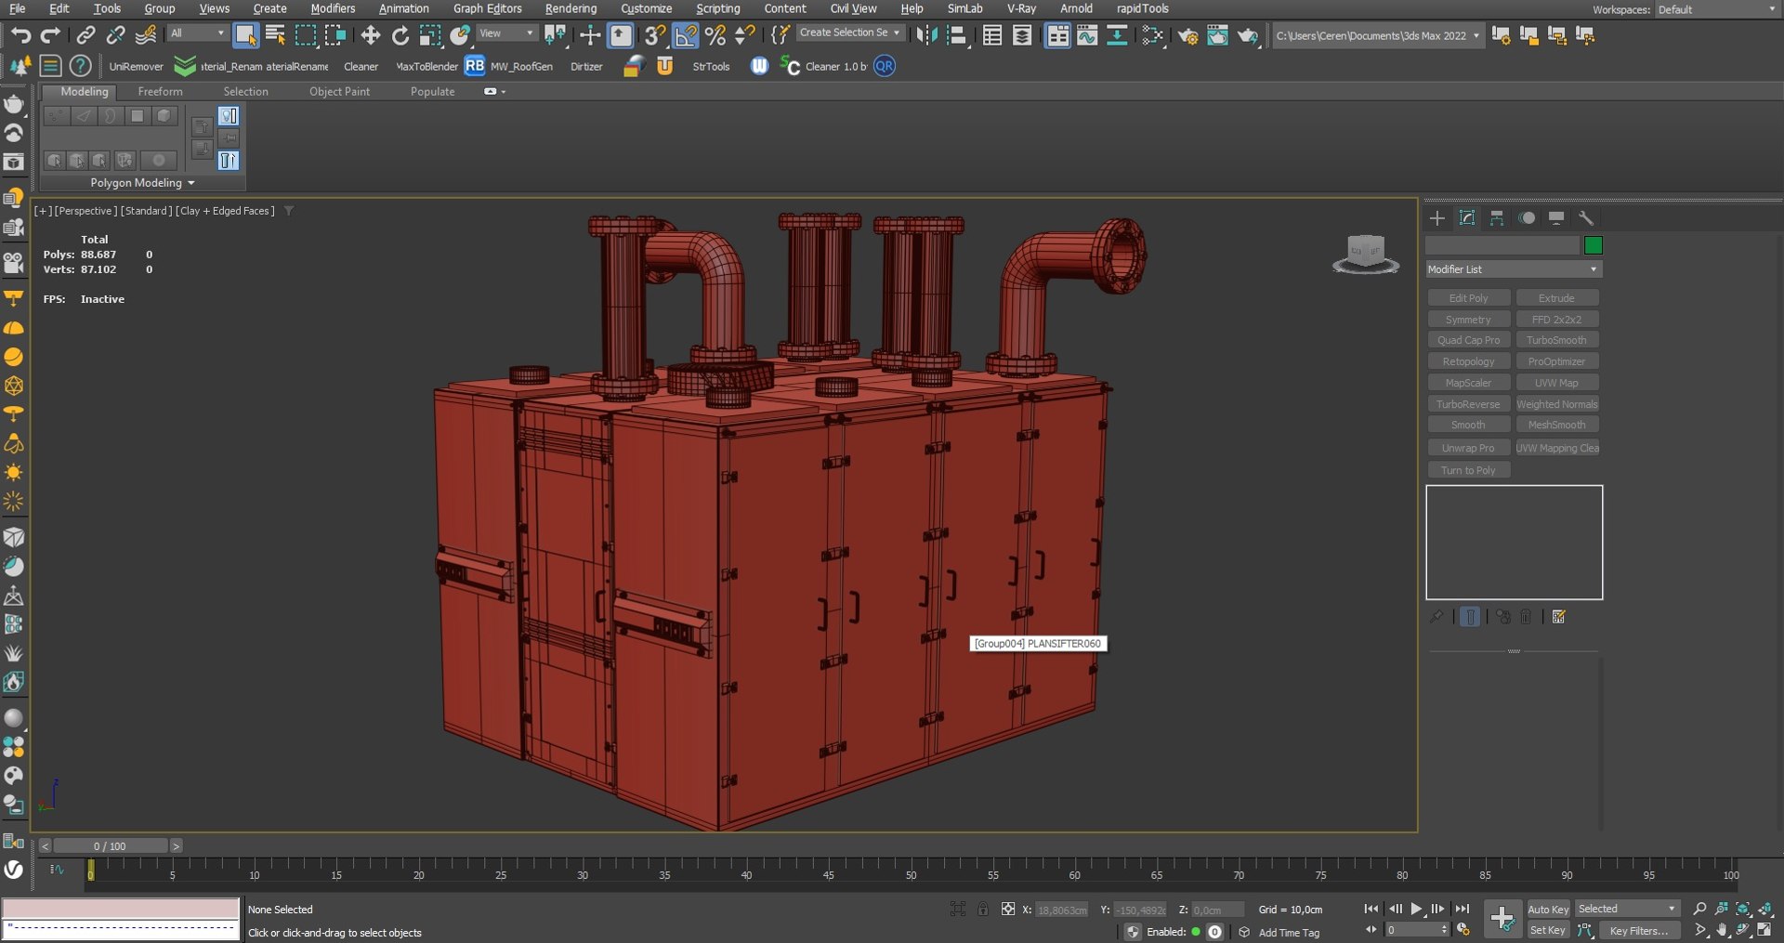Open the Render Setup teapot icon
The height and width of the screenshot is (943, 1784).
pos(1187,35)
